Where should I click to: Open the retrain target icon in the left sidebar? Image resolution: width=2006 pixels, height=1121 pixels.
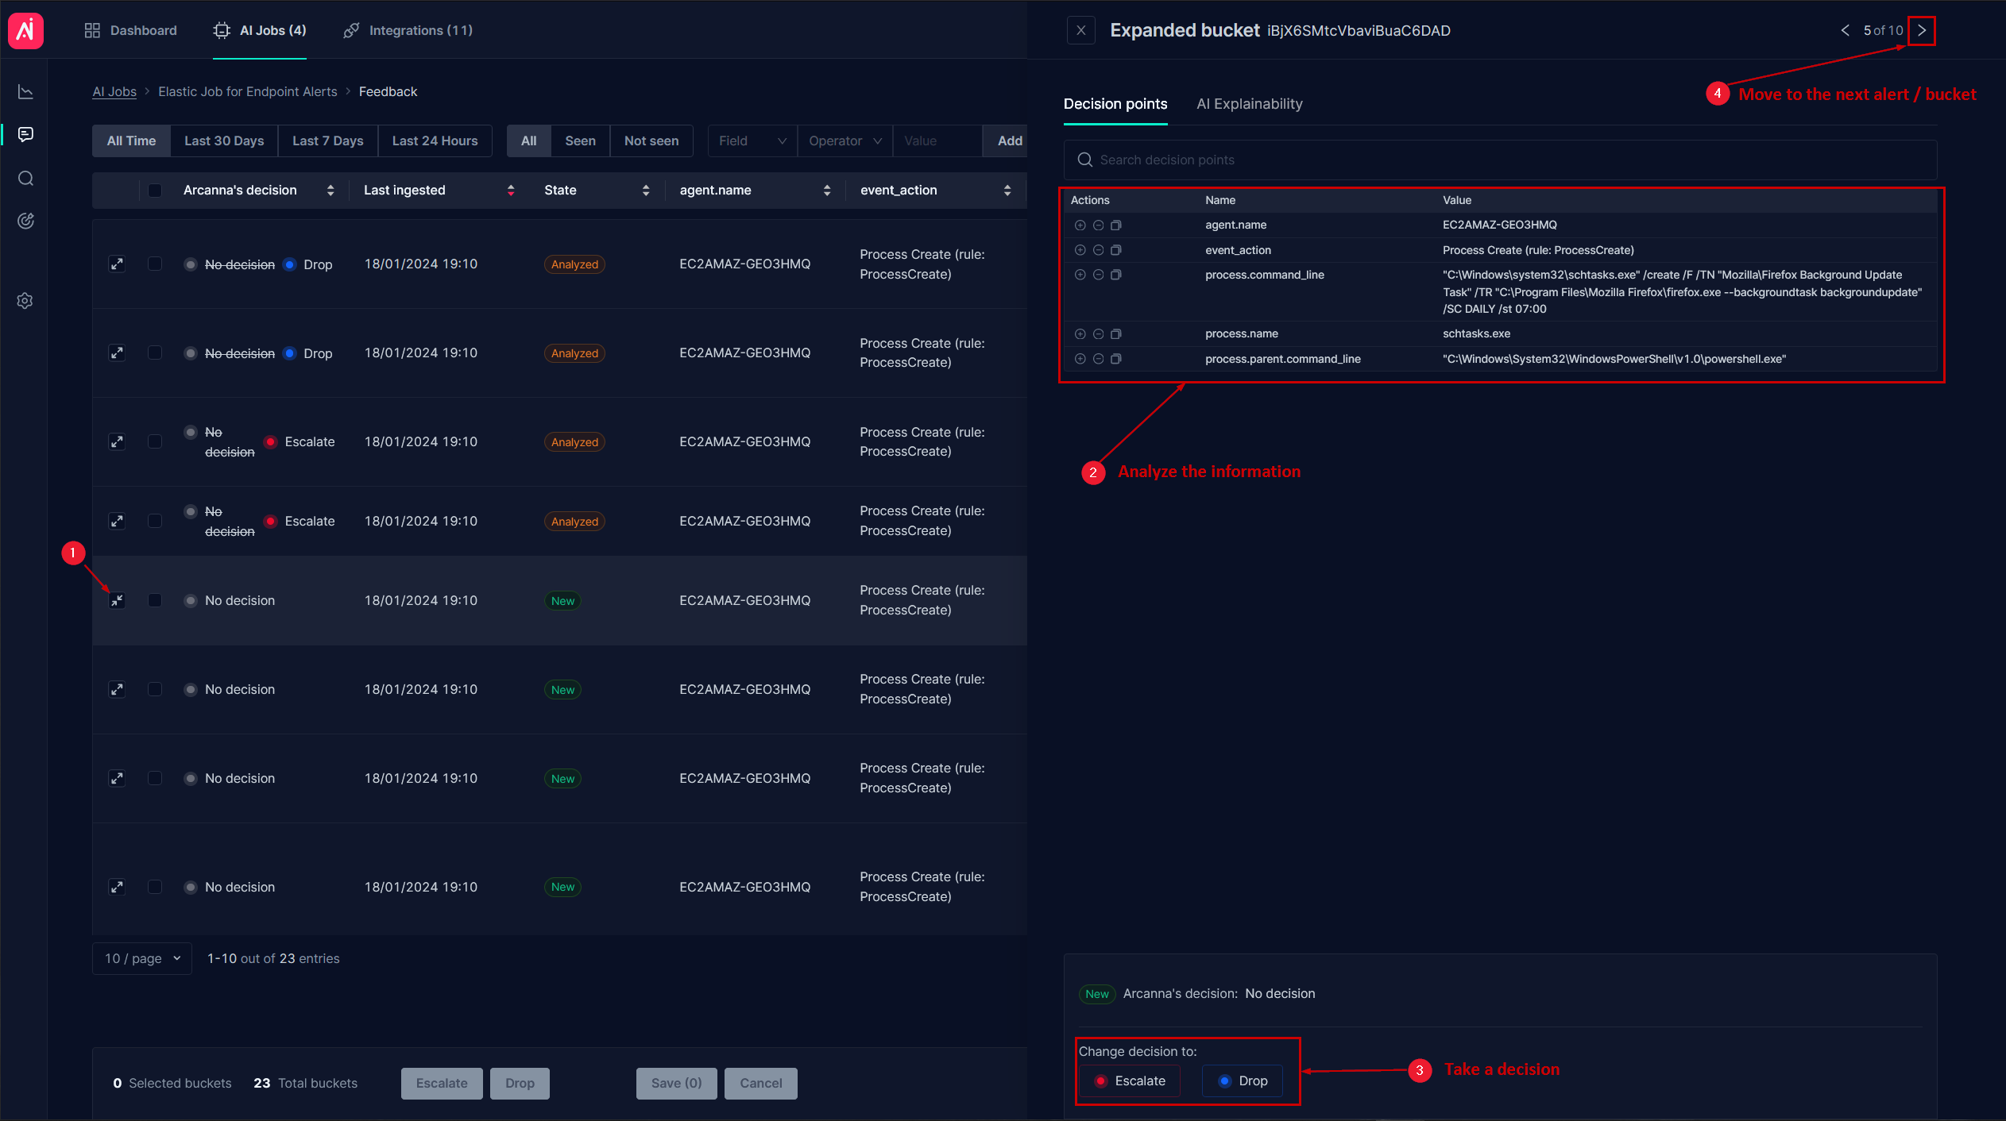coord(25,221)
